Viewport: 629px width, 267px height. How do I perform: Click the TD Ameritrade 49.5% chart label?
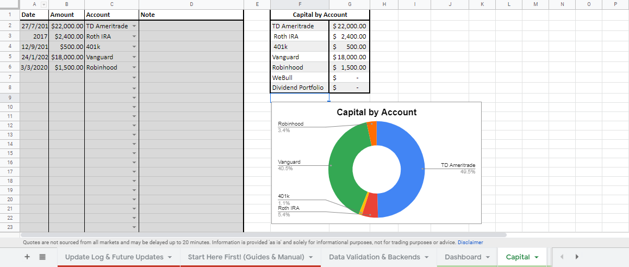458,168
